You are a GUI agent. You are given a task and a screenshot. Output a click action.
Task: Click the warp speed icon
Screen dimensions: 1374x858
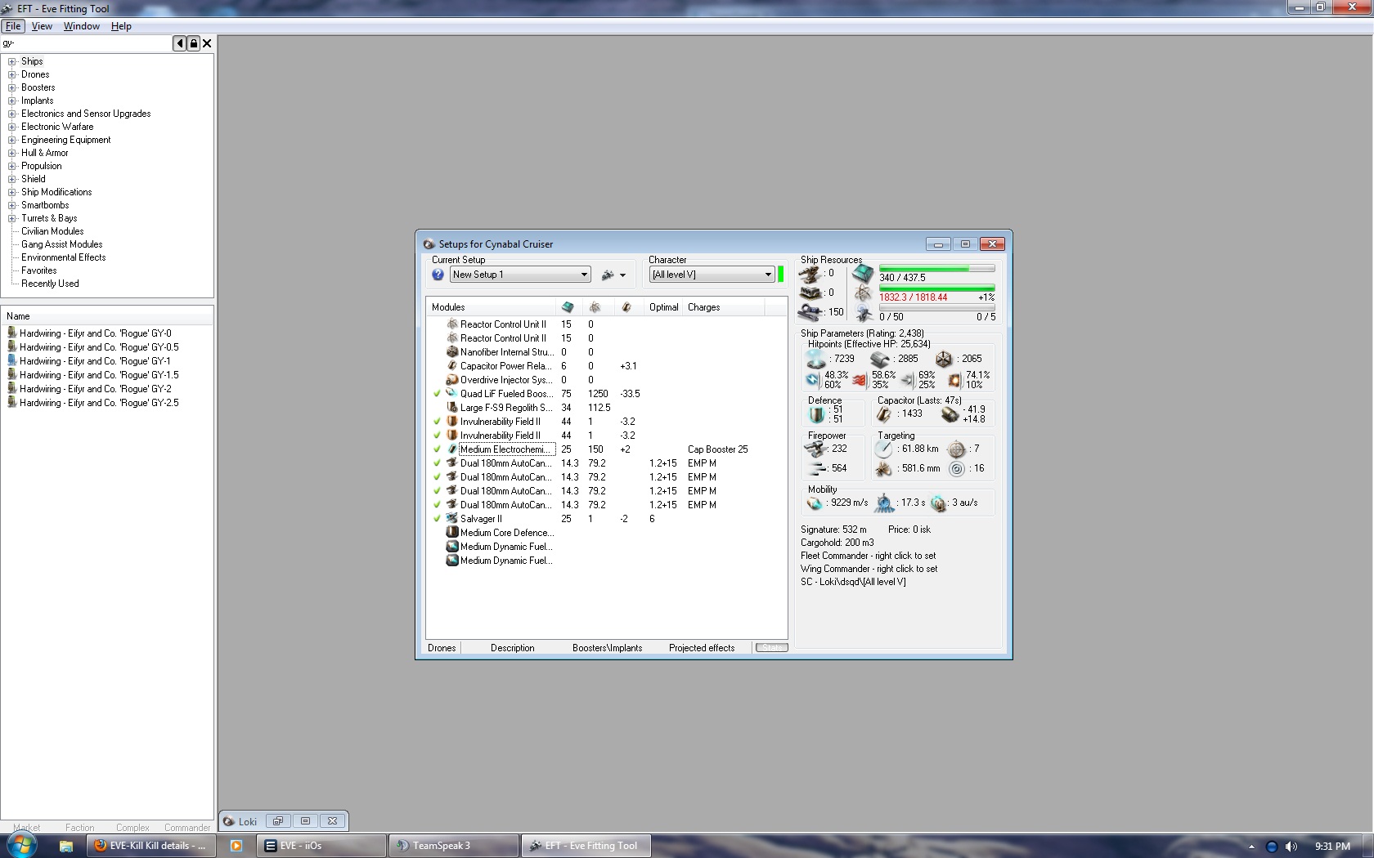tap(938, 503)
